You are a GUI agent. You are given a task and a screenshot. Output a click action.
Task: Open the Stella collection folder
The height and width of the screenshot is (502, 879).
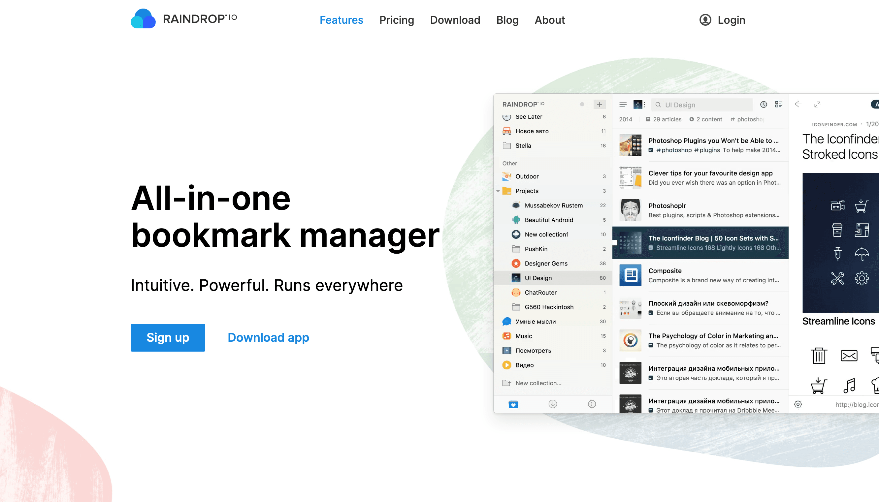tap(553, 145)
